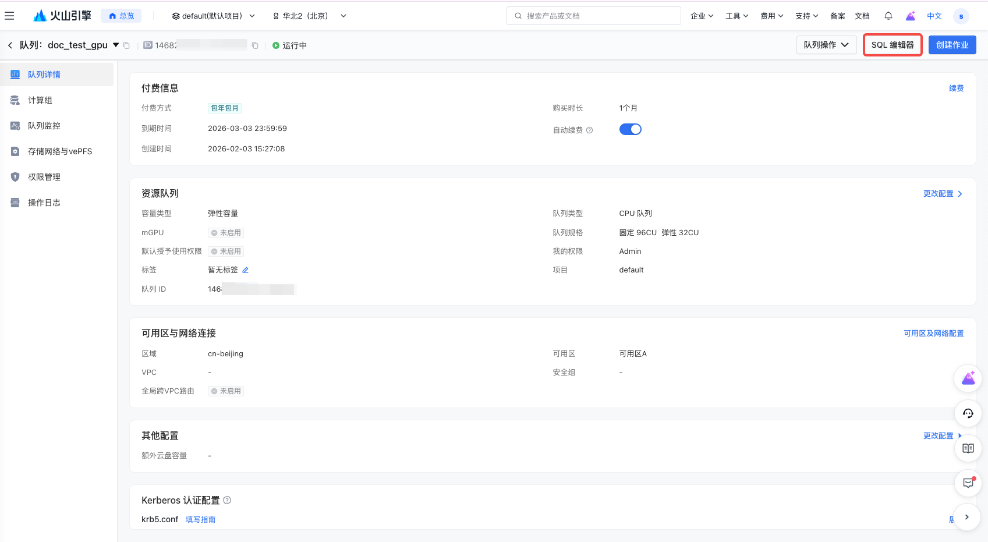Click the 续费 renewal link

956,88
